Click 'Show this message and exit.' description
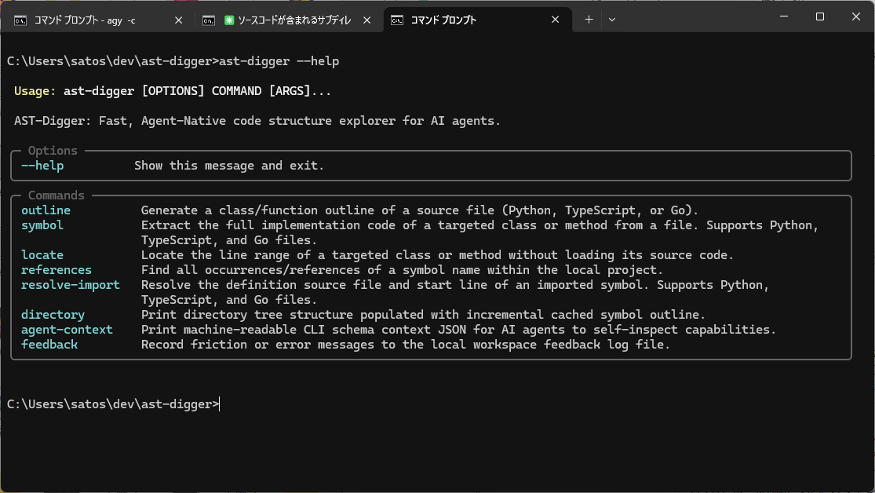The width and height of the screenshot is (875, 493). point(229,166)
